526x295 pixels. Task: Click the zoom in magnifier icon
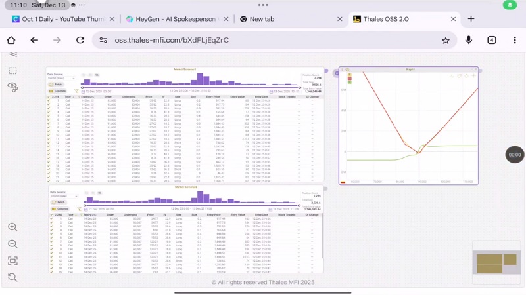click(12, 227)
